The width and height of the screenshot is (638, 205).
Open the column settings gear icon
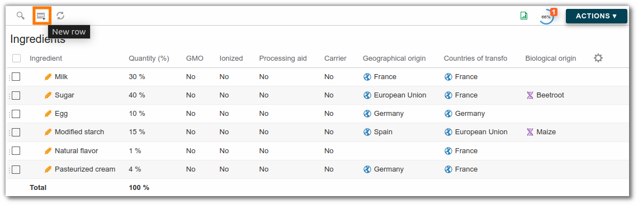pos(598,58)
